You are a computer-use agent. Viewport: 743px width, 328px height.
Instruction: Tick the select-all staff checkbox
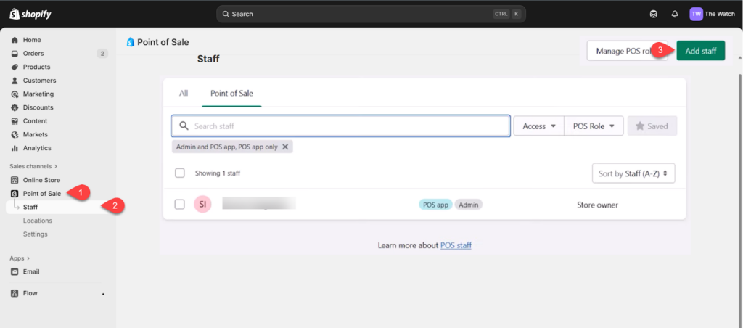tap(180, 173)
